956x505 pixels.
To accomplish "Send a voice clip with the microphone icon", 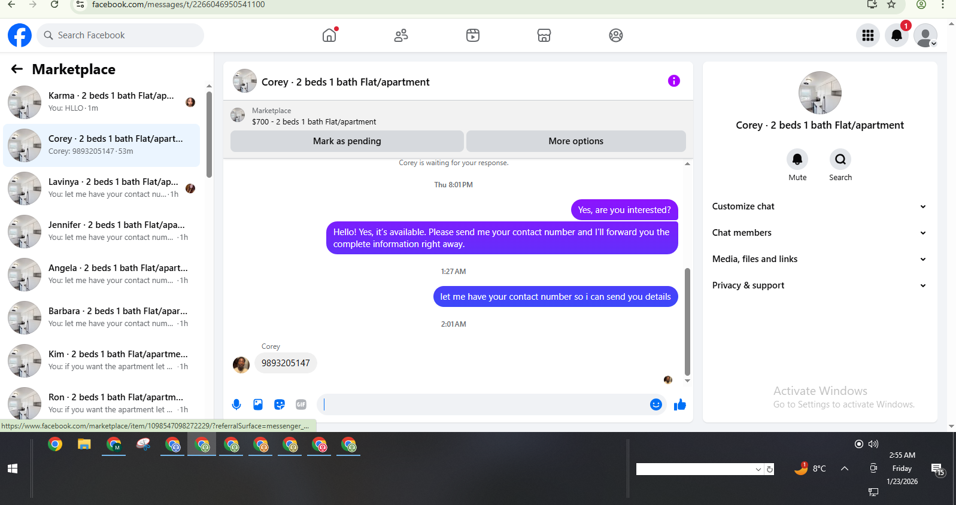I will point(236,404).
